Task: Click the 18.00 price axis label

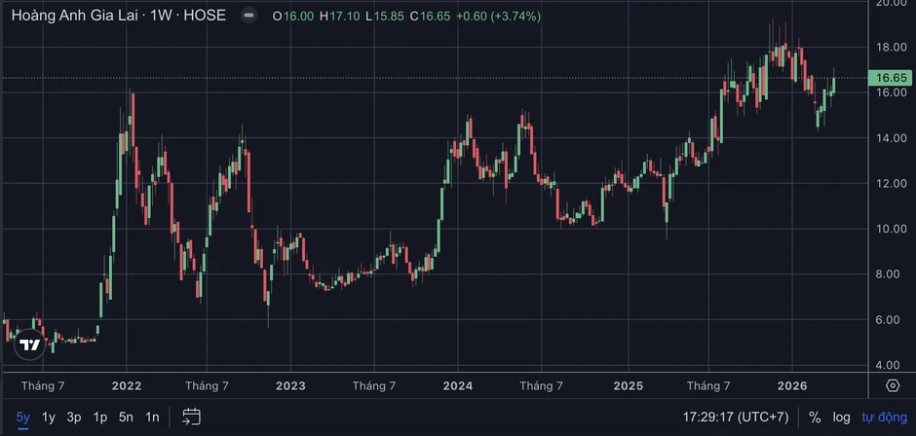Action: (x=891, y=47)
